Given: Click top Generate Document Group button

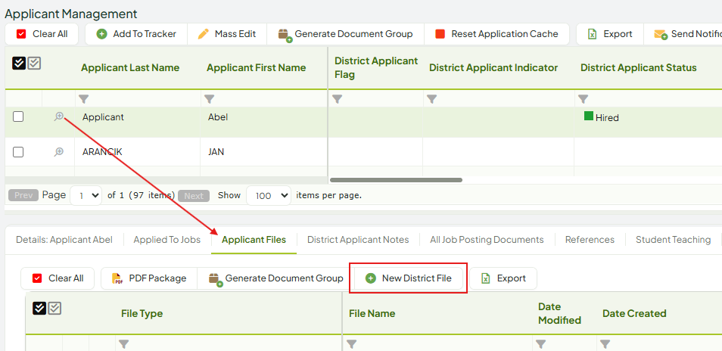Looking at the screenshot, I should pyautogui.click(x=345, y=34).
